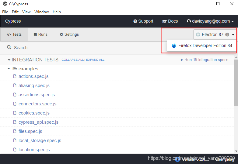Open local_storage.spec.js

[40, 140]
